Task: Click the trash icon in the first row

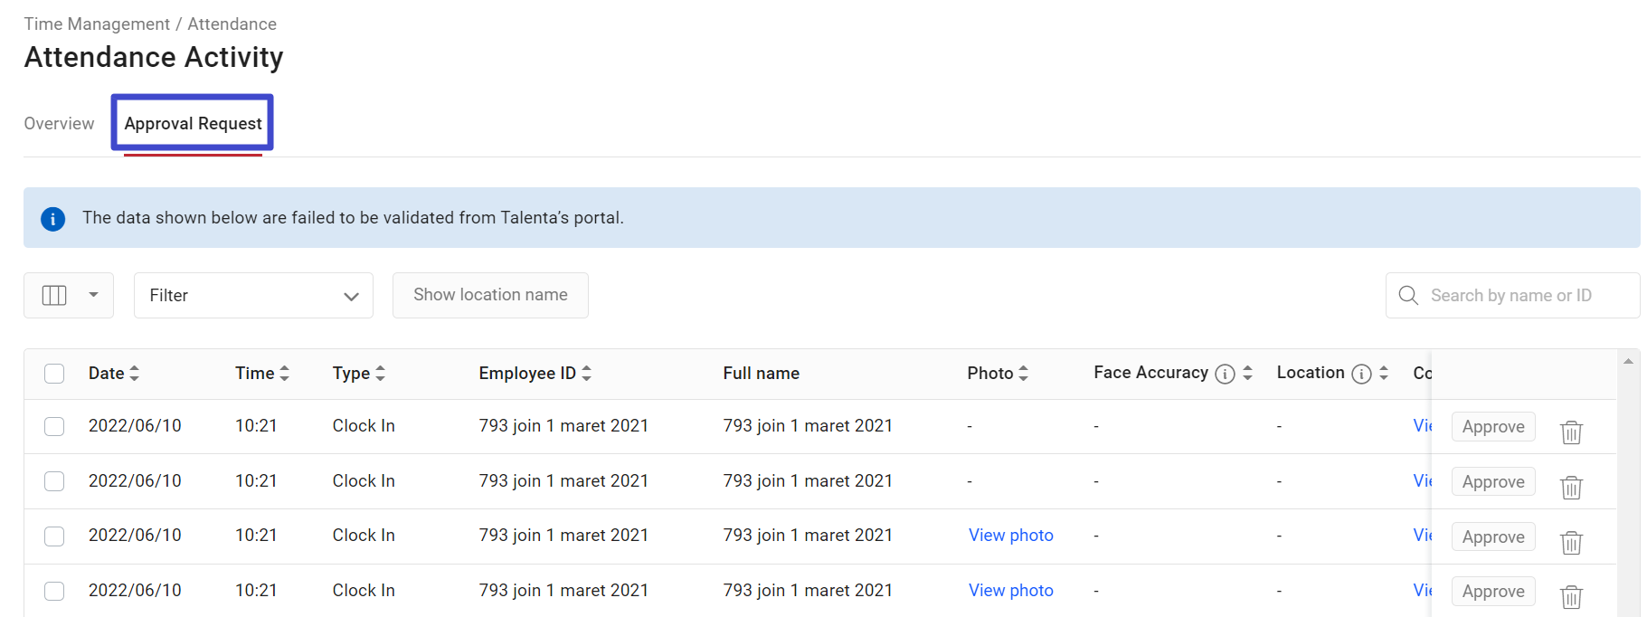Action: (x=1570, y=432)
